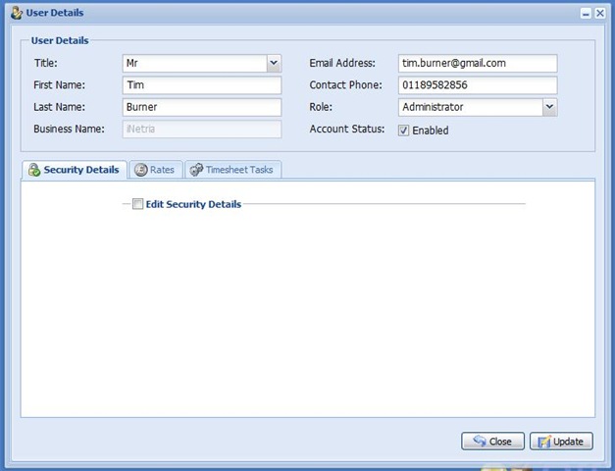The image size is (615, 471).
Task: Click the Rates tab coin icon
Action: 141,170
